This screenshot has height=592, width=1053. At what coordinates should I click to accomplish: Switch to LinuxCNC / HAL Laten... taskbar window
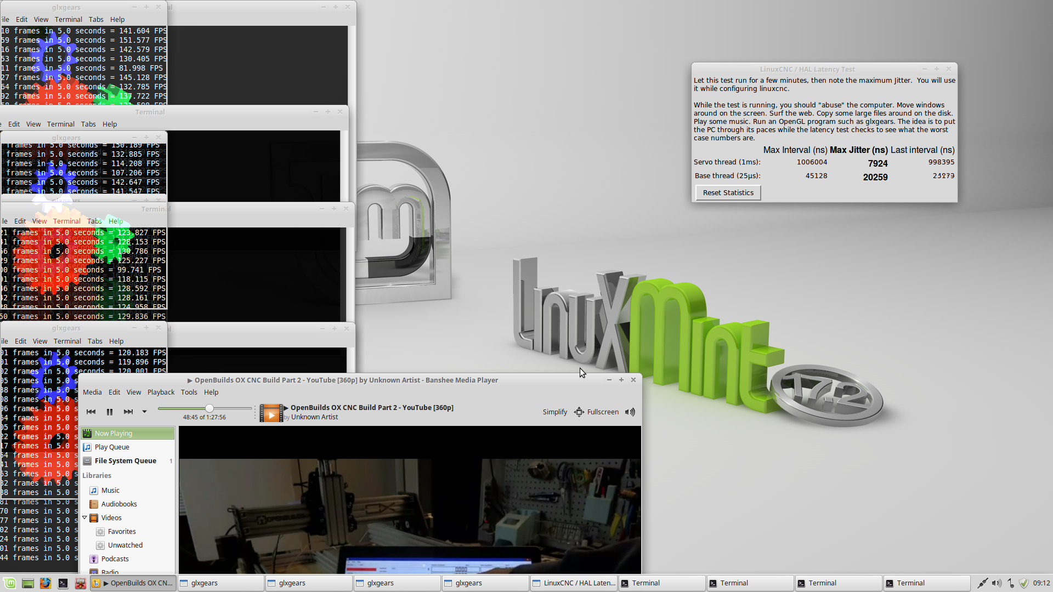pyautogui.click(x=574, y=583)
